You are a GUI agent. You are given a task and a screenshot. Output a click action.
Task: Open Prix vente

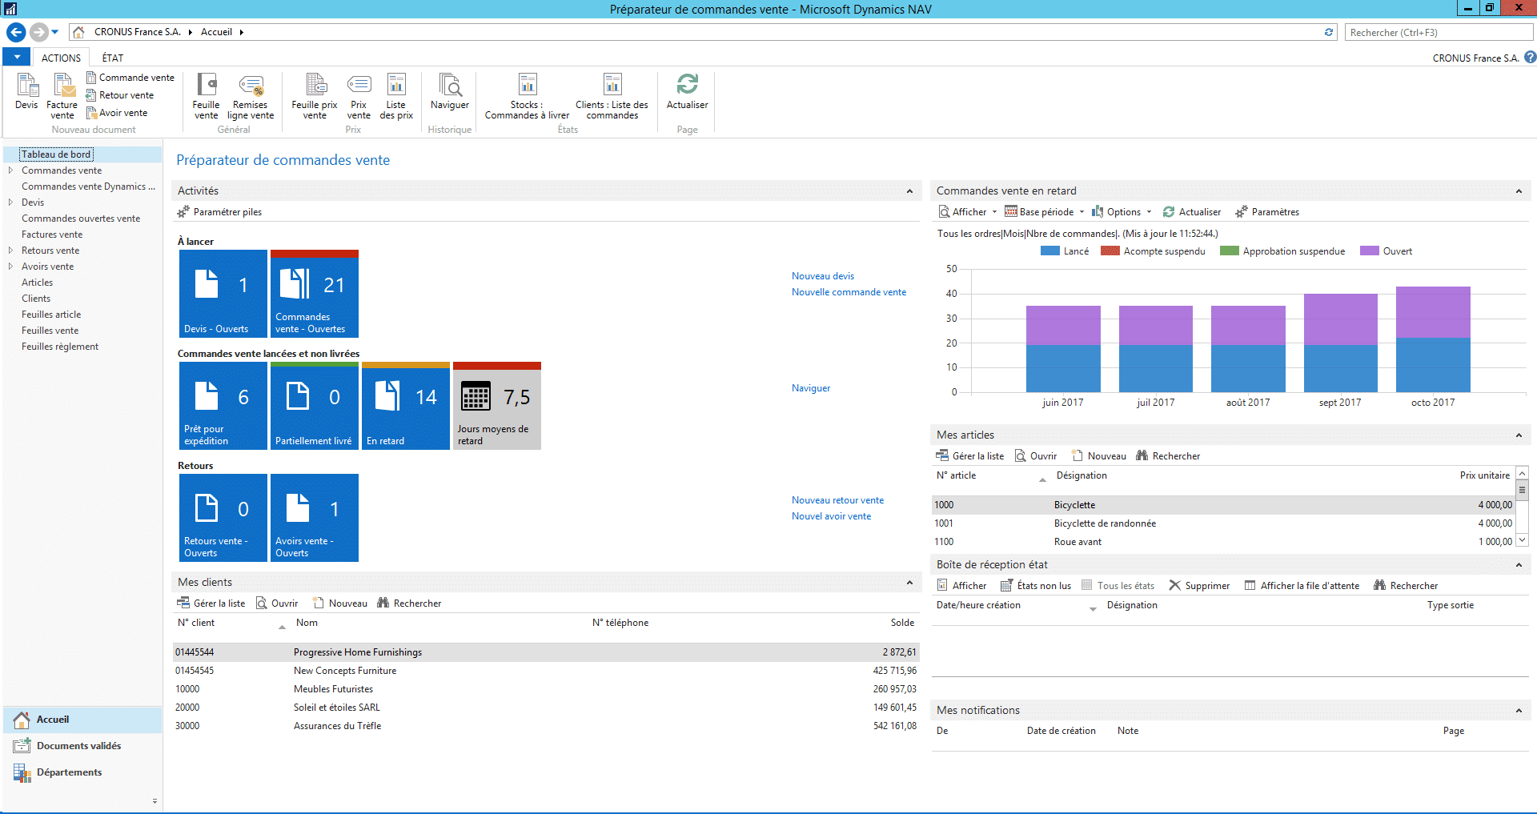tap(359, 96)
